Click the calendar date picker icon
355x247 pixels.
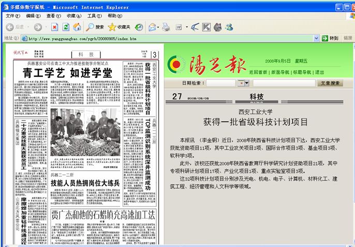click(241, 83)
